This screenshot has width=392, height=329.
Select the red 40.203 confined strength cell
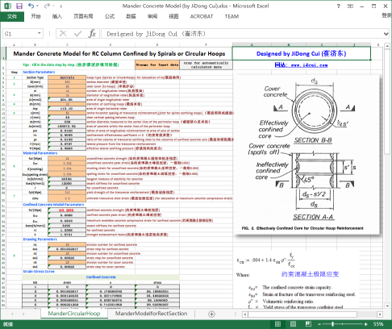point(67,210)
